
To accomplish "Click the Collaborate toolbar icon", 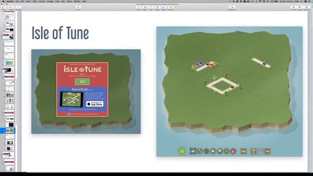I will [x=232, y=7].
